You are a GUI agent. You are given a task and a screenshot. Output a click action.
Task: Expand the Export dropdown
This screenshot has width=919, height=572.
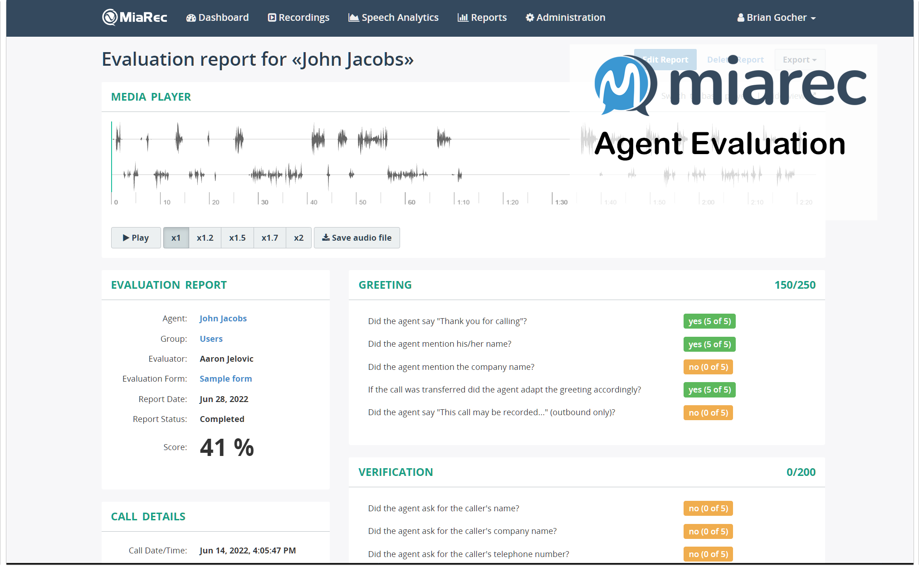(x=799, y=59)
